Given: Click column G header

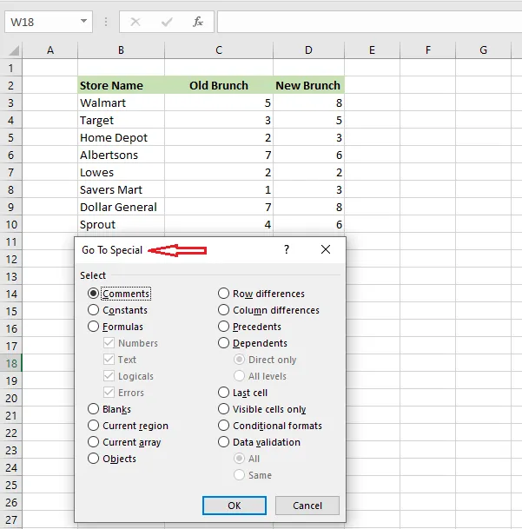Looking at the screenshot, I should [x=483, y=50].
